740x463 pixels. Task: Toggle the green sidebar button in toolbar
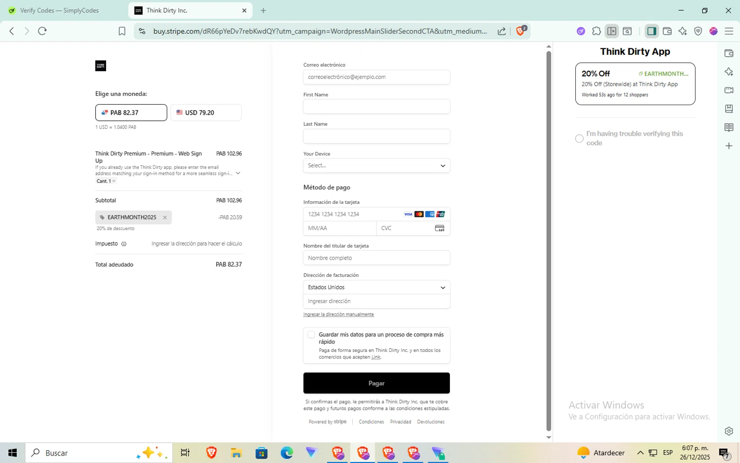click(x=652, y=31)
